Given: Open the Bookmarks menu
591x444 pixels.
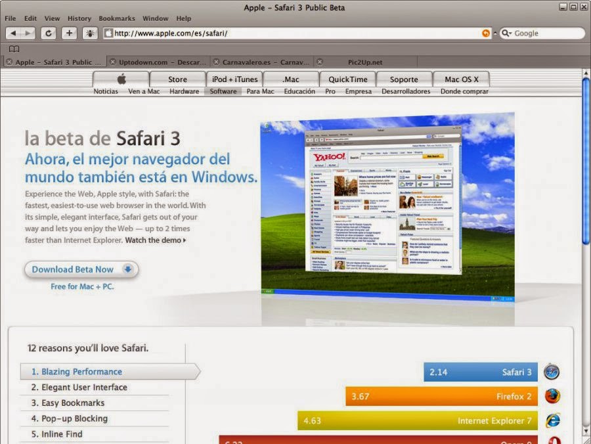Looking at the screenshot, I should 117,18.
